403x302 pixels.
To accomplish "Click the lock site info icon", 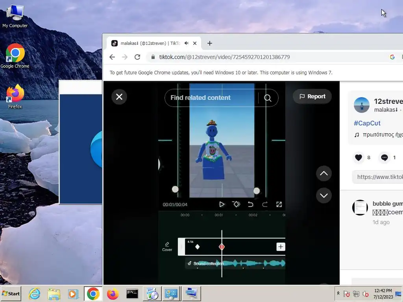I will (x=153, y=57).
